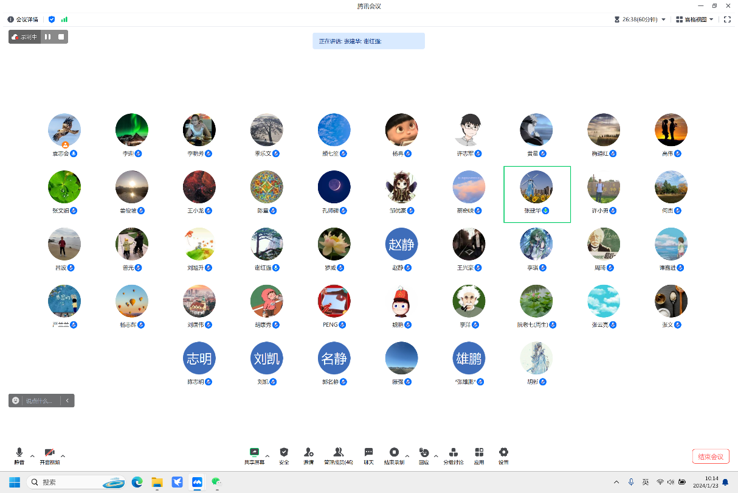This screenshot has width=738, height=493.
Task: Expand share screen options arrow
Action: 267,455
